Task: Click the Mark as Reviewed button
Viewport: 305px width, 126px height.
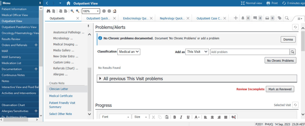Action: click(280, 89)
